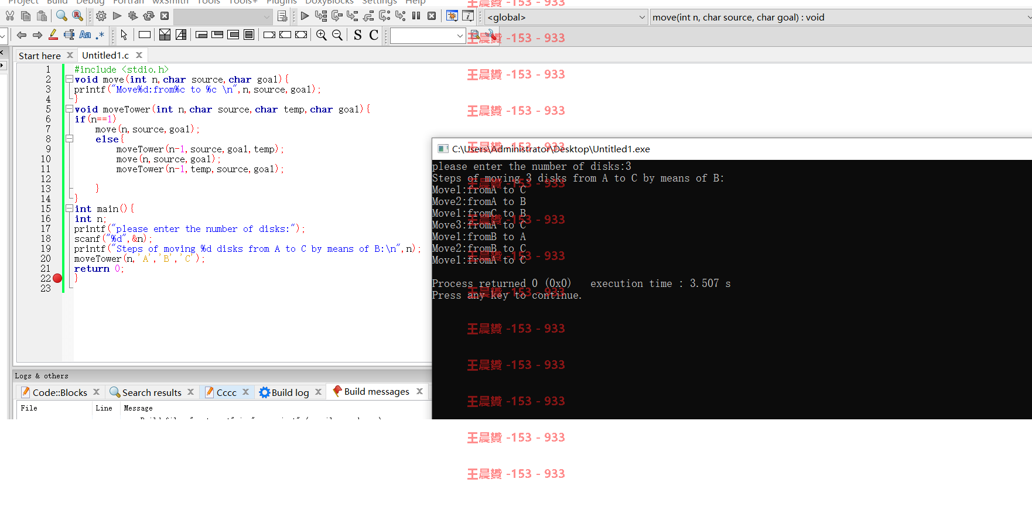Viewport: 1032px width, 506px height.
Task: Close the Build messages tab
Action: (419, 391)
